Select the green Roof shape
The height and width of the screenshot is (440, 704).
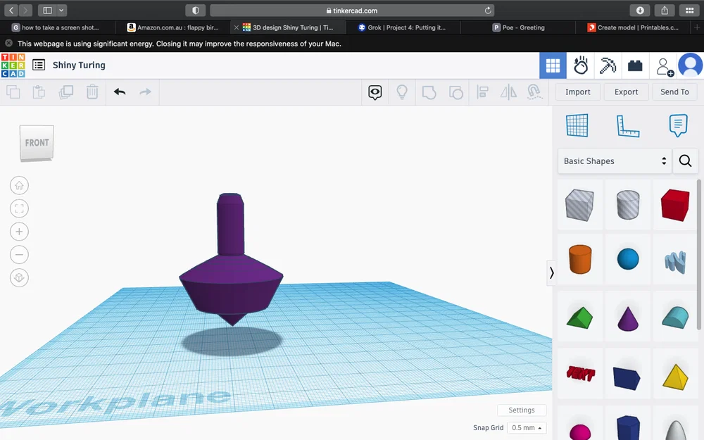tap(579, 318)
